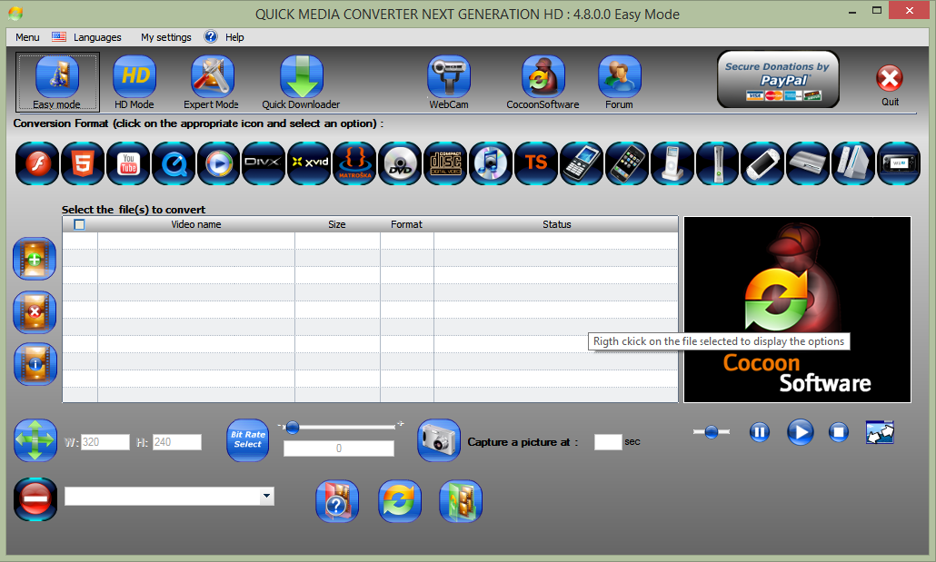Select the Flash conversion format
This screenshot has height=562, width=936.
pyautogui.click(x=37, y=163)
